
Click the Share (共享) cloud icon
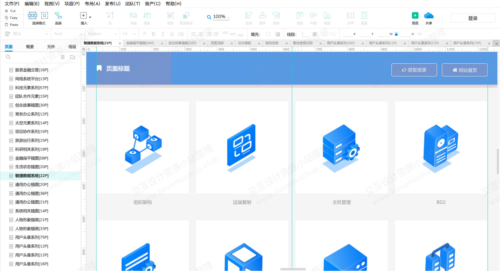[x=429, y=15]
